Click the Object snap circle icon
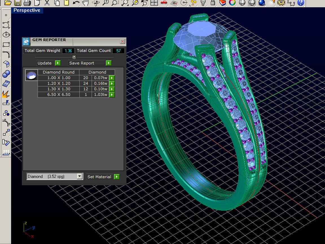325x244 pixels. (x=184, y=3)
